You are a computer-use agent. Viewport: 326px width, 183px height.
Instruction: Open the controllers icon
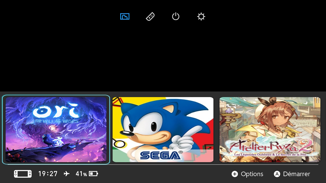point(150,17)
